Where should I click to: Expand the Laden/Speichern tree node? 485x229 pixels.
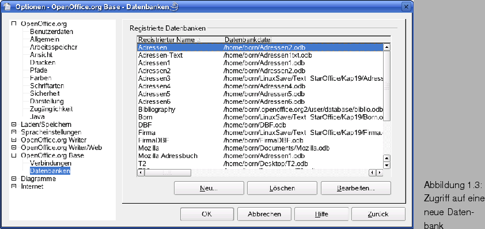pyautogui.click(x=13, y=125)
